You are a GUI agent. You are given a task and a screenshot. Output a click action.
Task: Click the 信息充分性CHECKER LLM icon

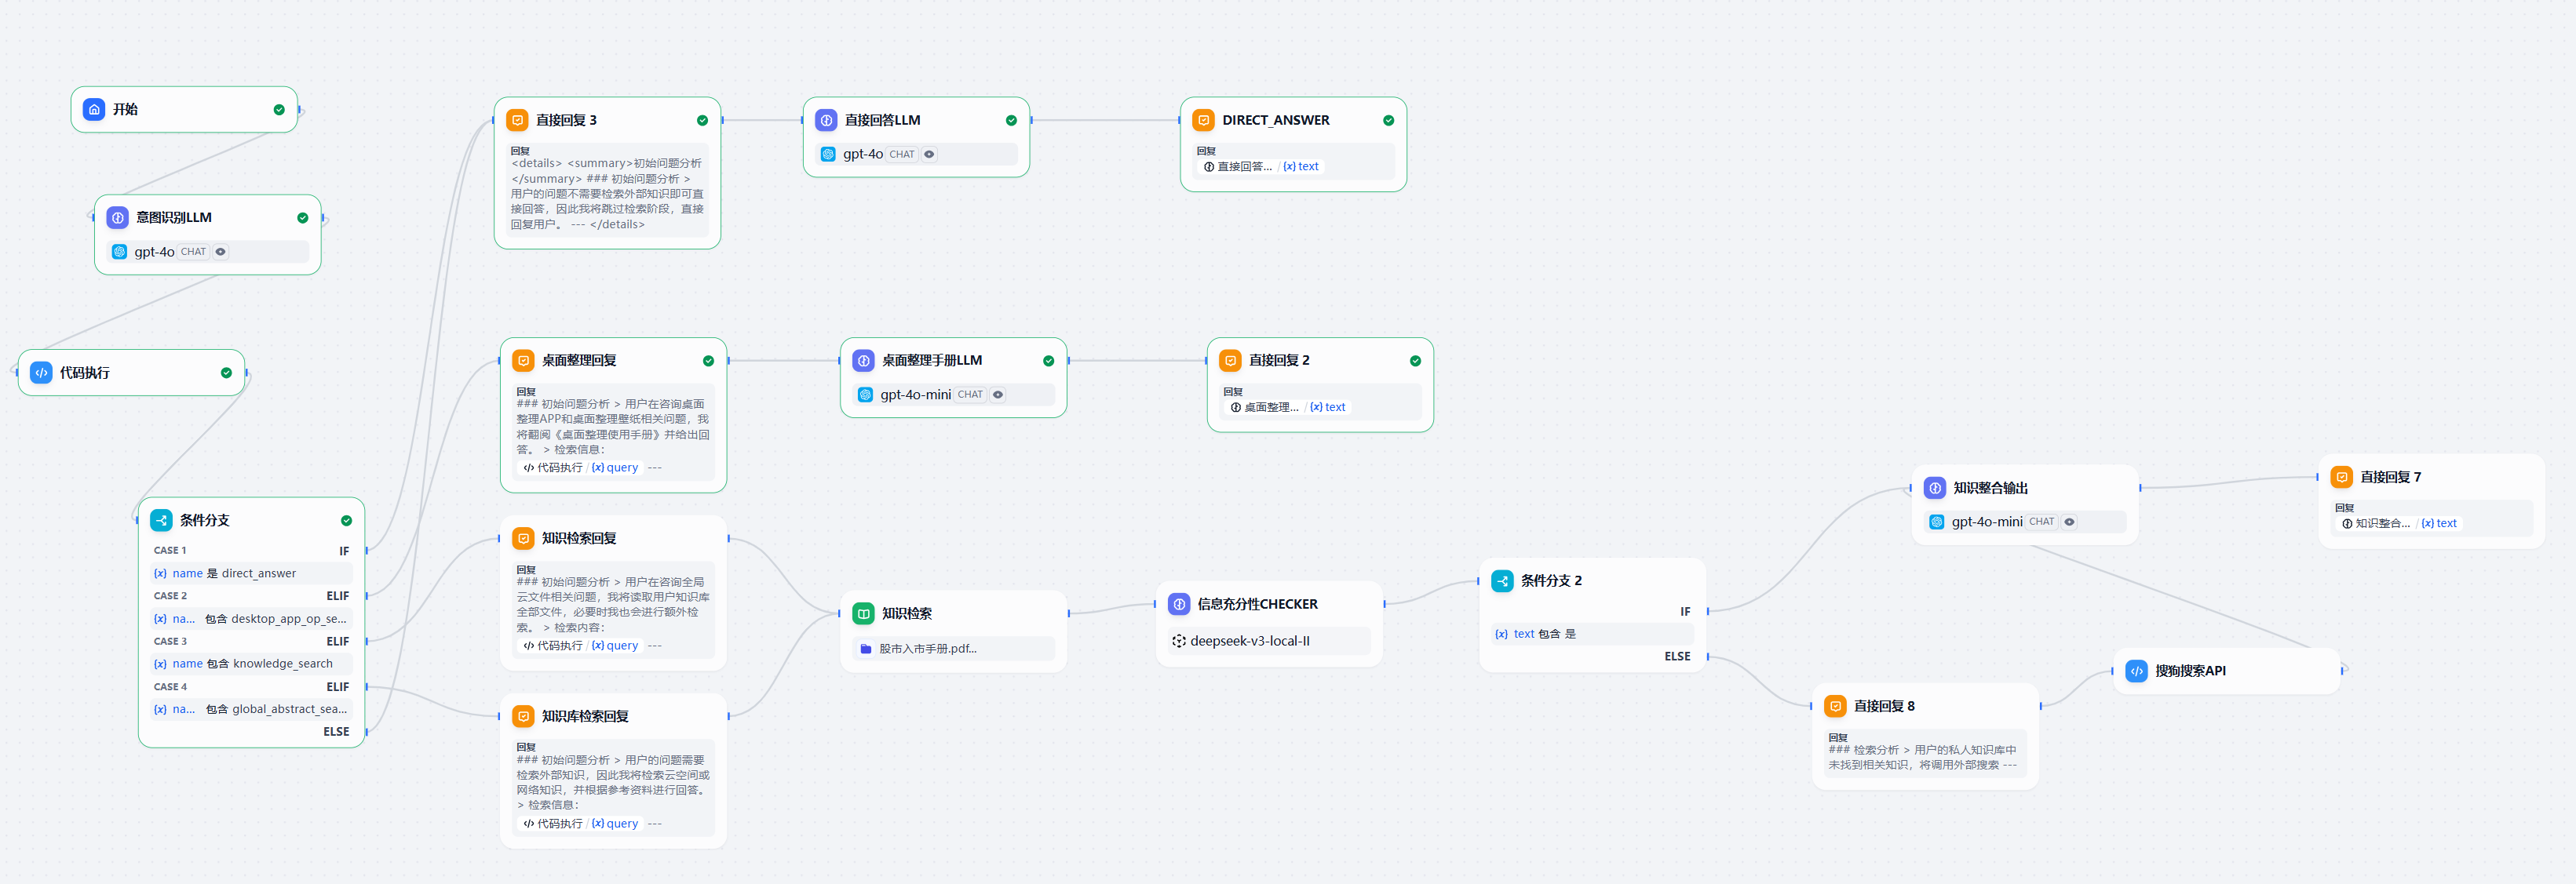pos(1179,604)
